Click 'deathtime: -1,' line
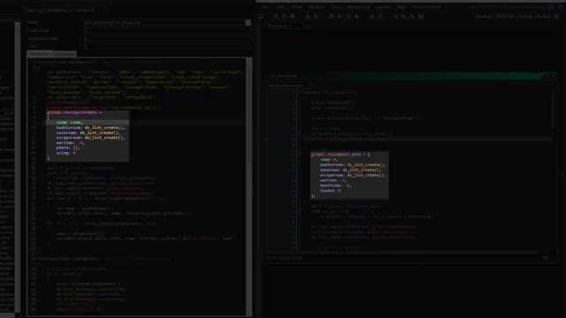 coord(336,185)
